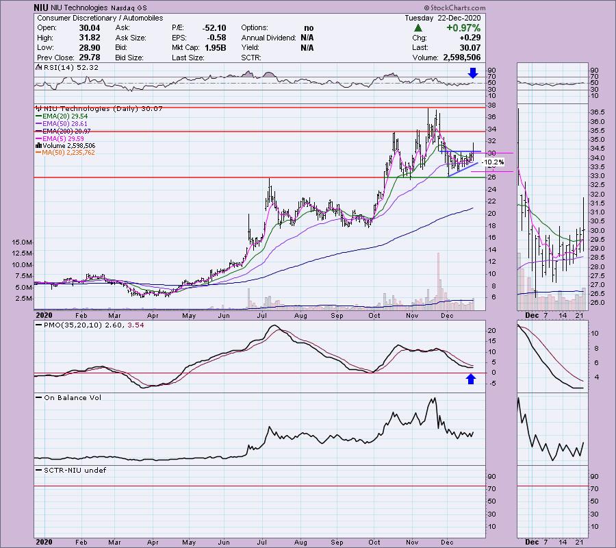This screenshot has width=616, height=548.
Task: Click the Low value 28.90
Action: pyautogui.click(x=90, y=47)
